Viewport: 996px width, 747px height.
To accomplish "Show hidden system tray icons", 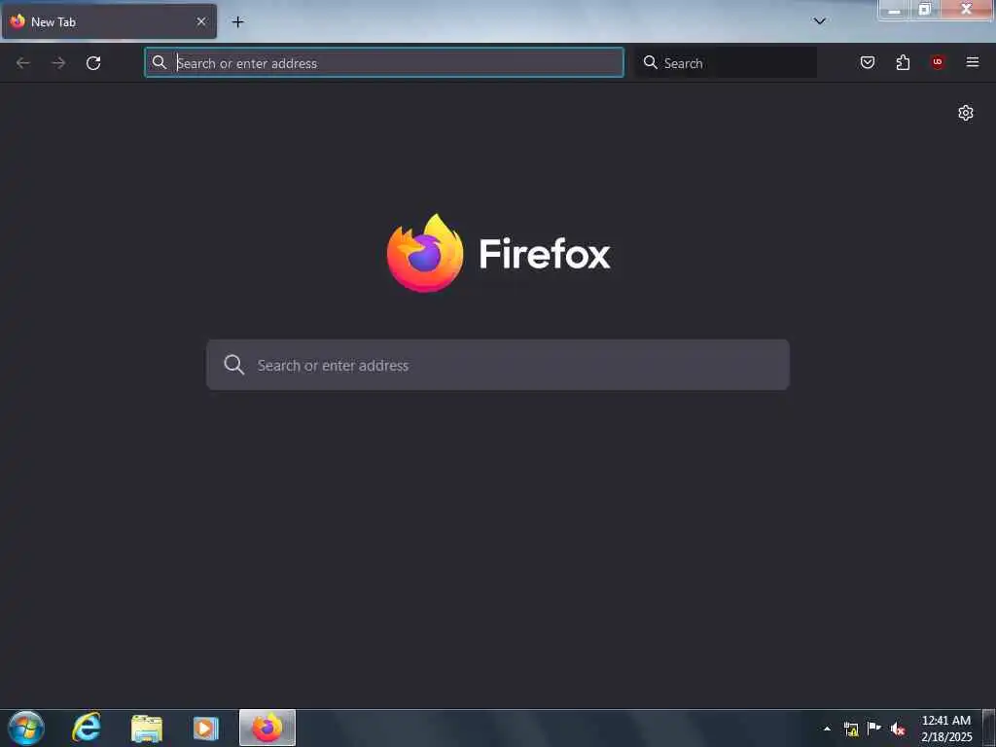I will (x=827, y=729).
